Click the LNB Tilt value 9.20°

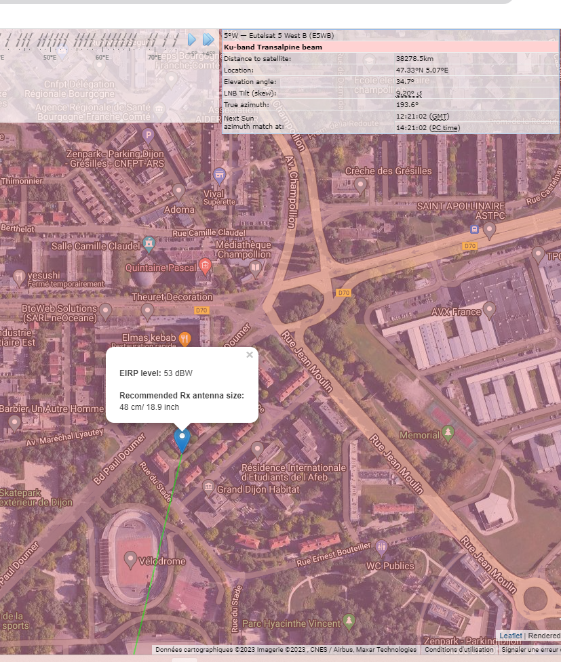(409, 94)
